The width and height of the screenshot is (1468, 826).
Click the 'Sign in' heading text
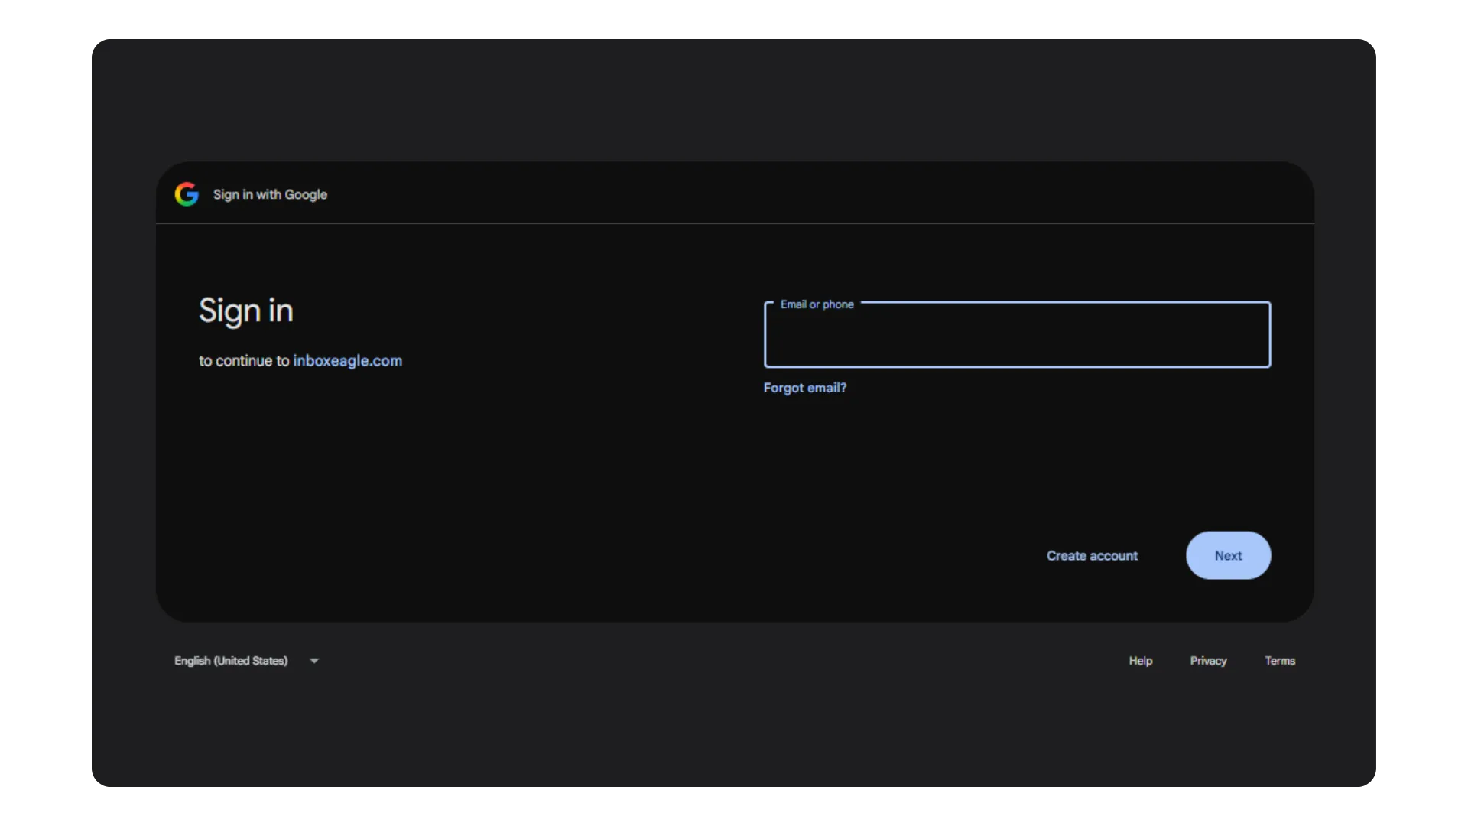click(x=246, y=311)
